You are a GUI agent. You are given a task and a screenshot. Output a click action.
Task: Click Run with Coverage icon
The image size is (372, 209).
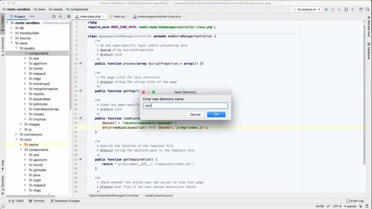(x=339, y=9)
